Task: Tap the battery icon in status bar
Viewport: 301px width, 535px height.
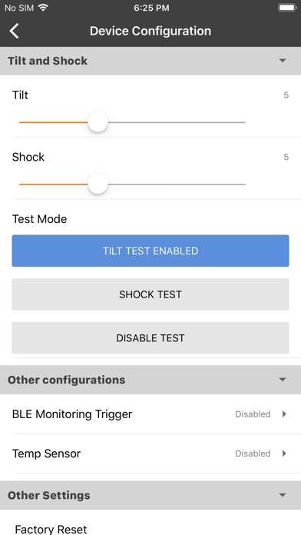Action: 287,8
